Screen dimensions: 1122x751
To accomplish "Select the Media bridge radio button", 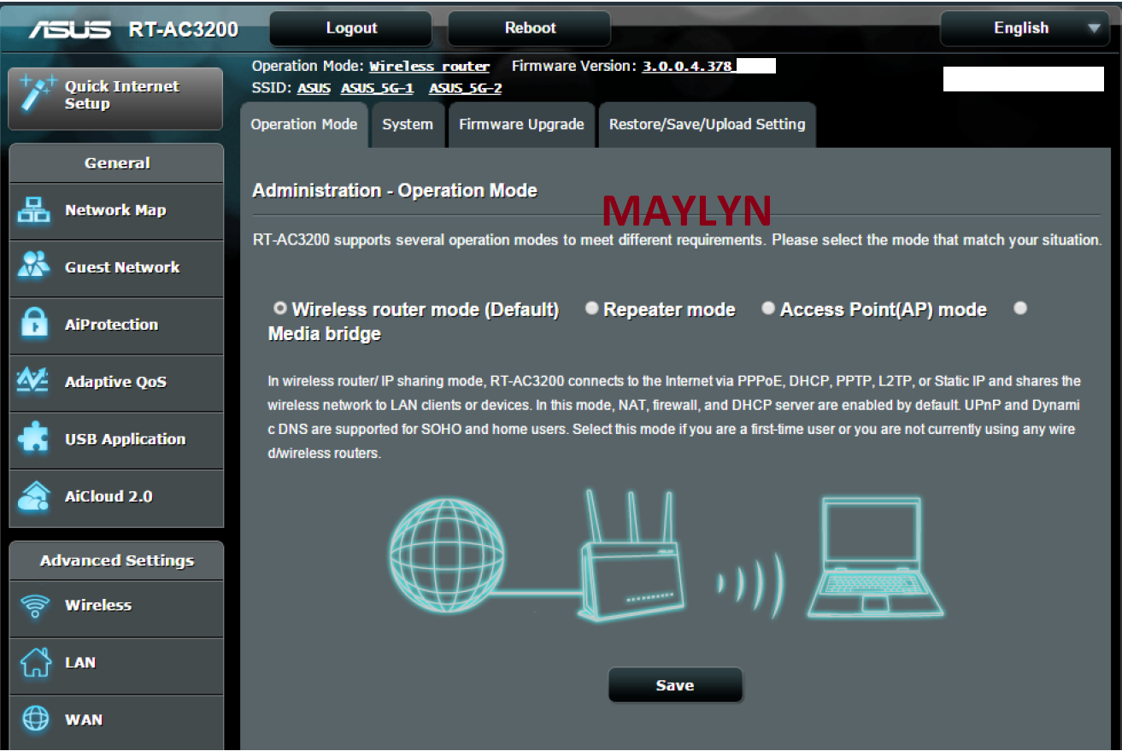I will point(1019,308).
